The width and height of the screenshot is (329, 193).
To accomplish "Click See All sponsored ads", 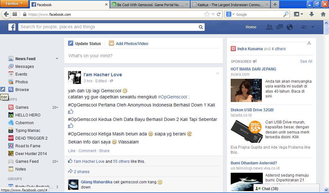I will pyautogui.click(x=306, y=61).
